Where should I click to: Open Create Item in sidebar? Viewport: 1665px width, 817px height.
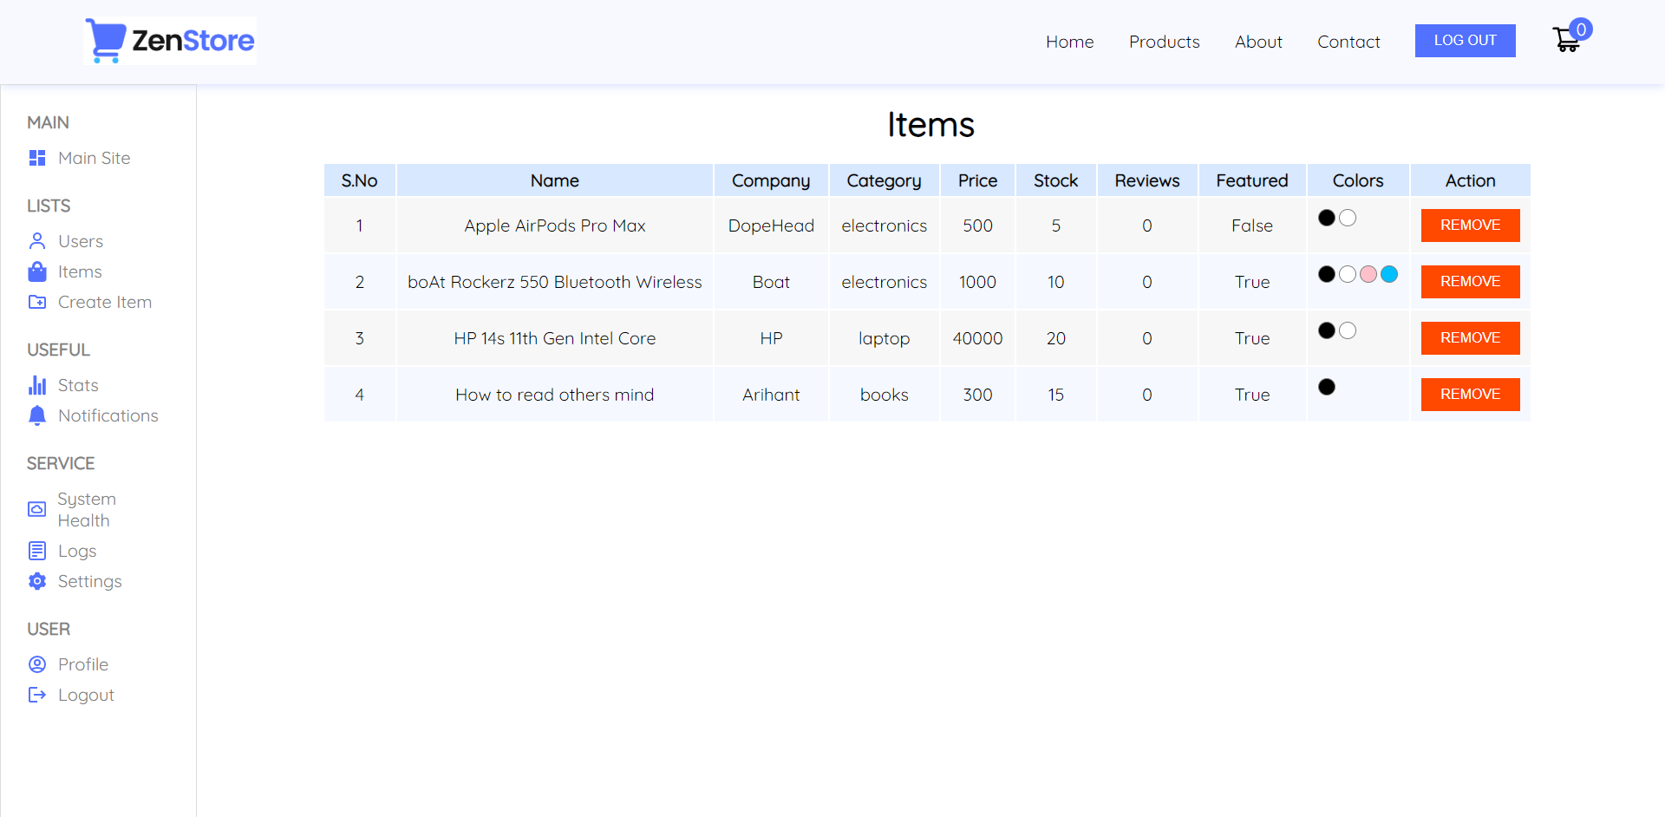tap(105, 302)
